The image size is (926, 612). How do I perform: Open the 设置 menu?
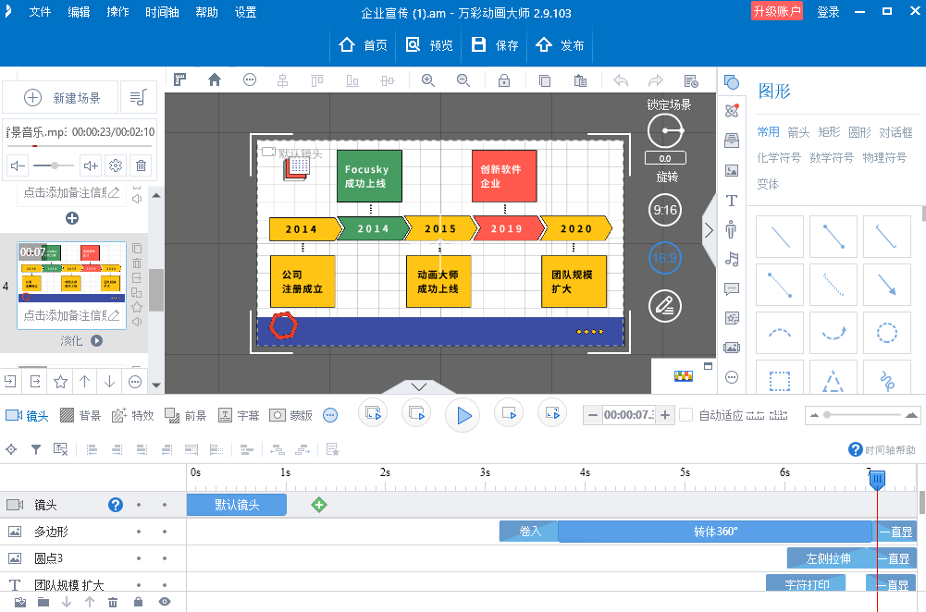point(246,12)
